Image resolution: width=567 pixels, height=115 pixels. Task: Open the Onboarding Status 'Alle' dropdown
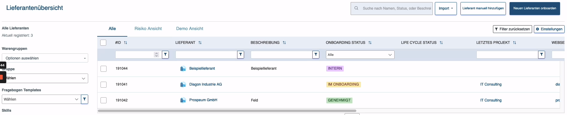(360, 55)
